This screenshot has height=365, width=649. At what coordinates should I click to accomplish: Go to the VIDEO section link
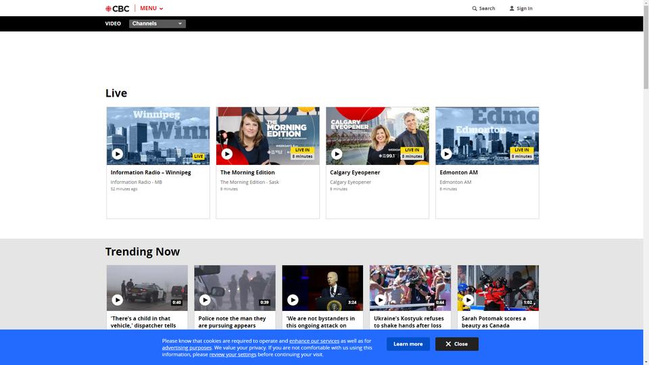click(113, 24)
